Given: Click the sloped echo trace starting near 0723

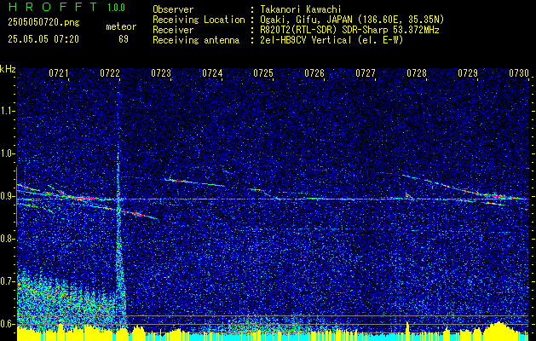Looking at the screenshot, I should click(x=195, y=182).
